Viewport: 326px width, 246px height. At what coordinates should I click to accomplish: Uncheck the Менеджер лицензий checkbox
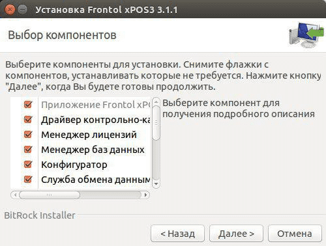[x=28, y=135]
